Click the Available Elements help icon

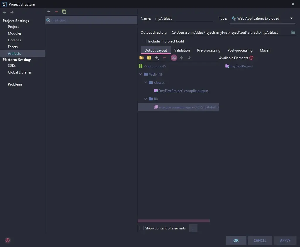click(x=251, y=58)
